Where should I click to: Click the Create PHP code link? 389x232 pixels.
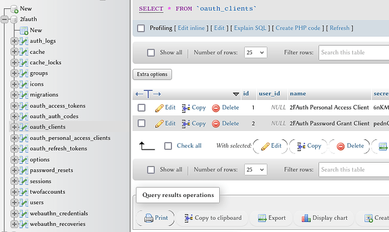(x=298, y=28)
